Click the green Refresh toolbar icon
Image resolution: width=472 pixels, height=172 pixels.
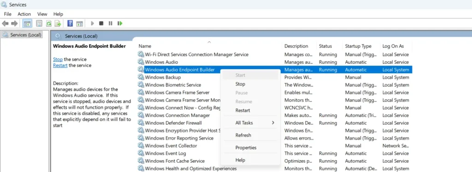pyautogui.click(x=48, y=23)
